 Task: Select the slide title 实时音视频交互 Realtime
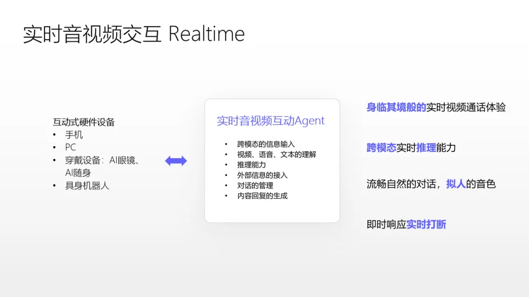pos(133,33)
